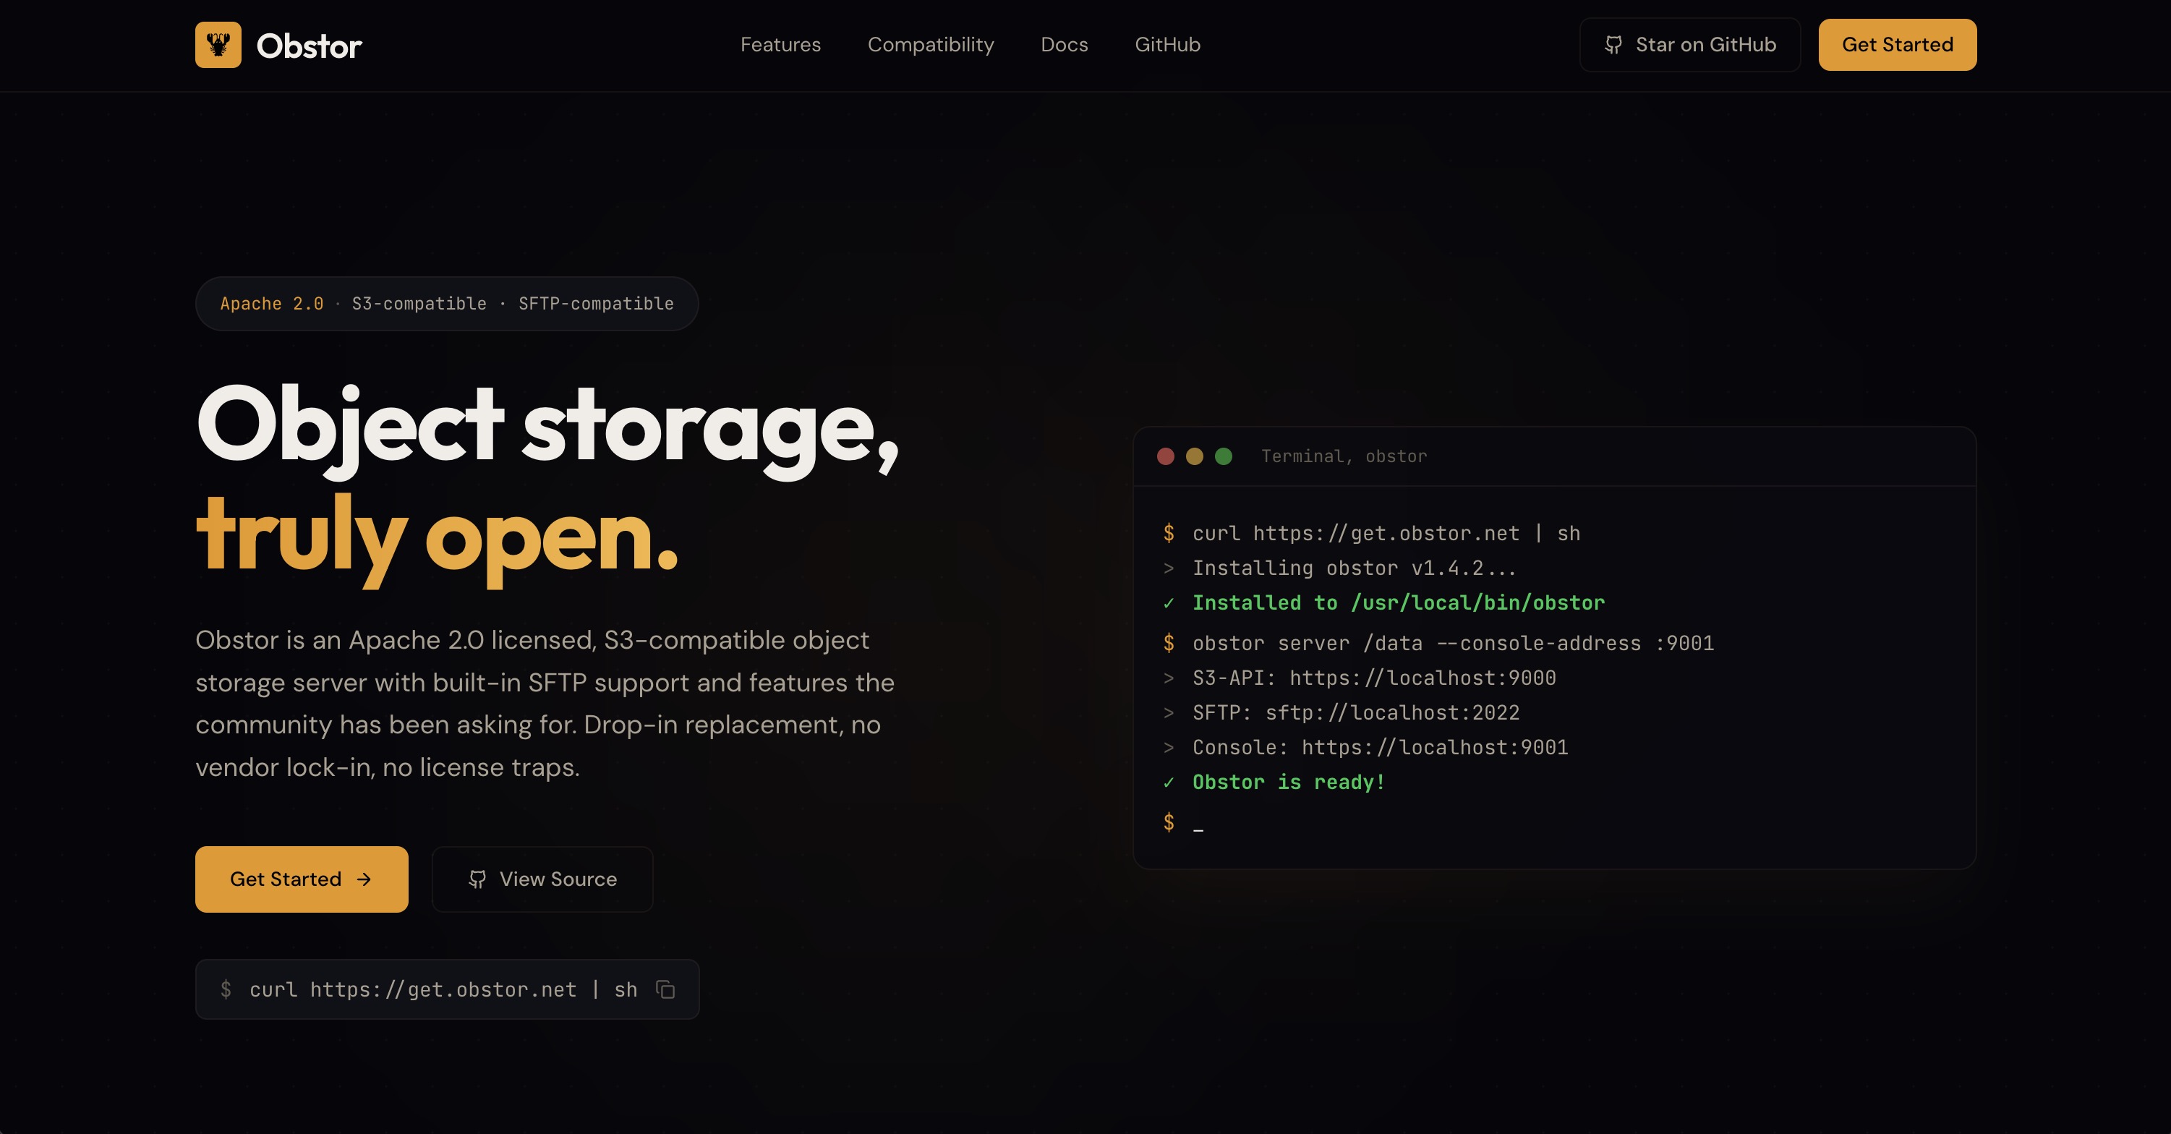Screen dimensions: 2171x1134
Task: Click 'S3-API: https://localhost:9000' line
Action: click(1374, 678)
